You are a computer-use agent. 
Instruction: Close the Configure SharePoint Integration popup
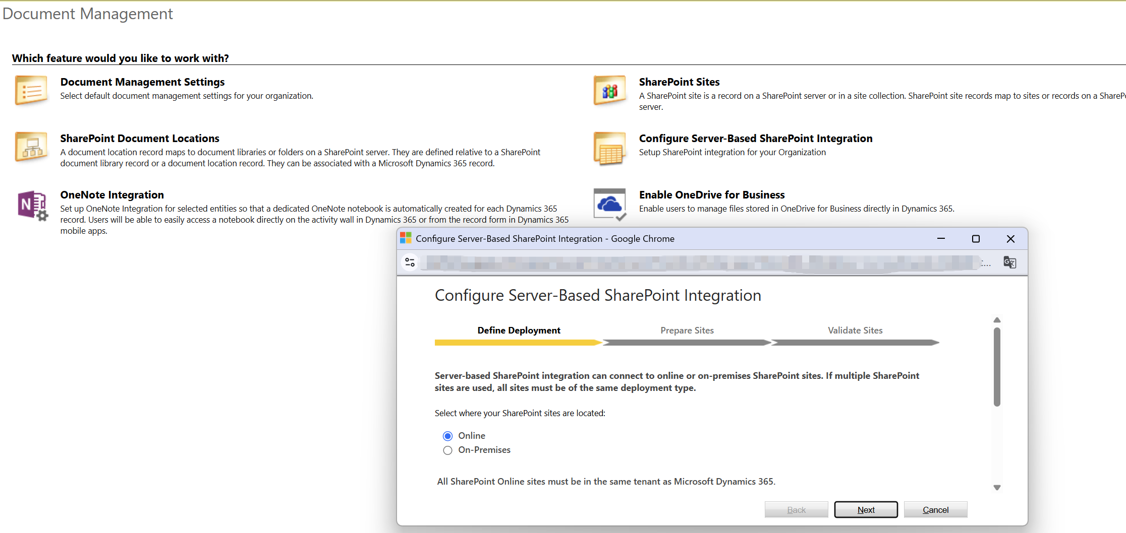[1010, 239]
